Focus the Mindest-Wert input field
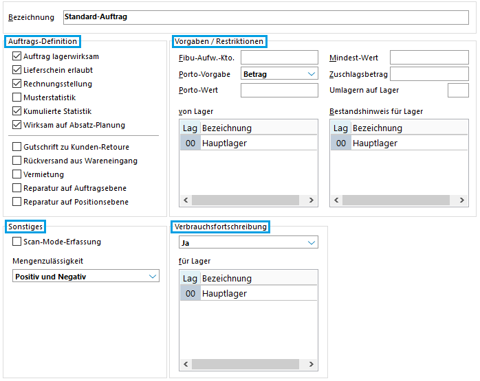The height and width of the screenshot is (381, 480). pyautogui.click(x=428, y=57)
